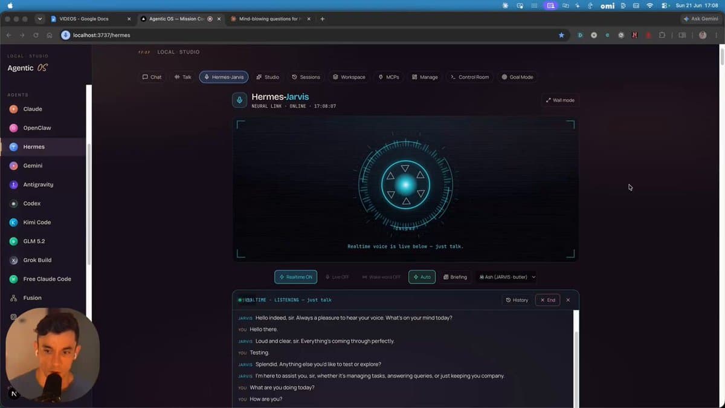Open macOS Control Center icon
The image size is (725, 408).
click(665, 5)
